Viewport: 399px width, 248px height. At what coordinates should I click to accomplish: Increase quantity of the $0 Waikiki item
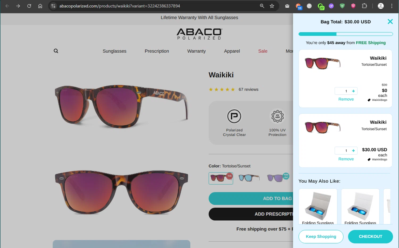pyautogui.click(x=354, y=91)
